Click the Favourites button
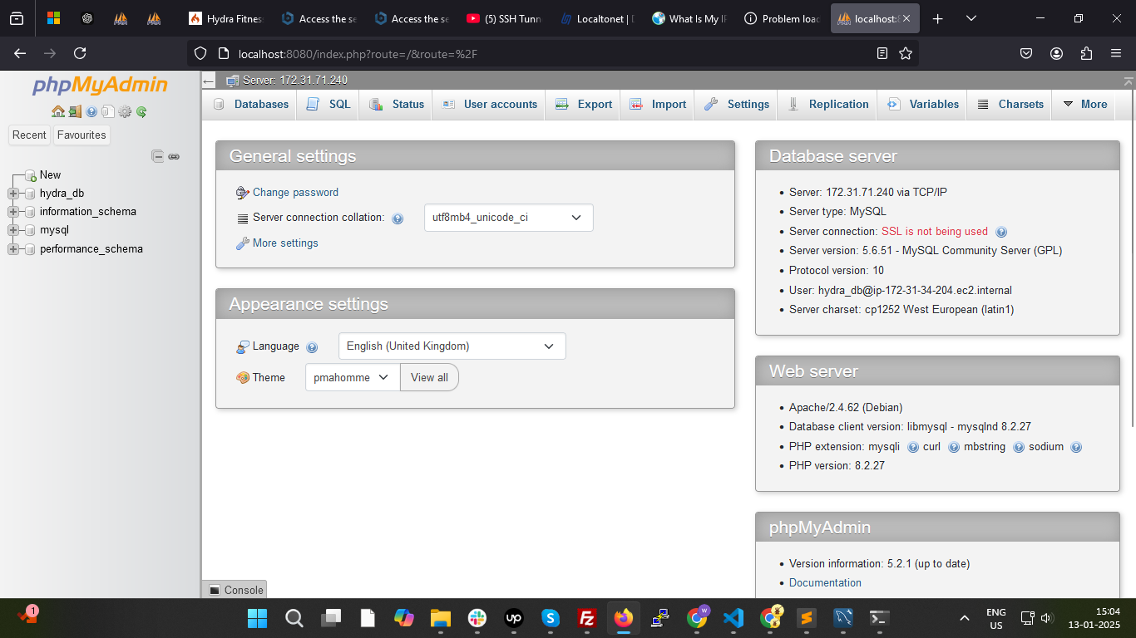 tap(81, 135)
